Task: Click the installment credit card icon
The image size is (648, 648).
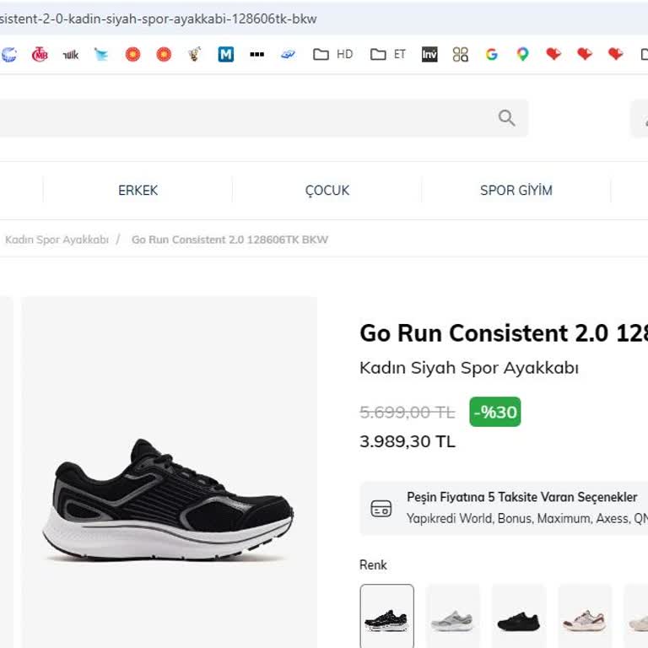Action: (381, 509)
